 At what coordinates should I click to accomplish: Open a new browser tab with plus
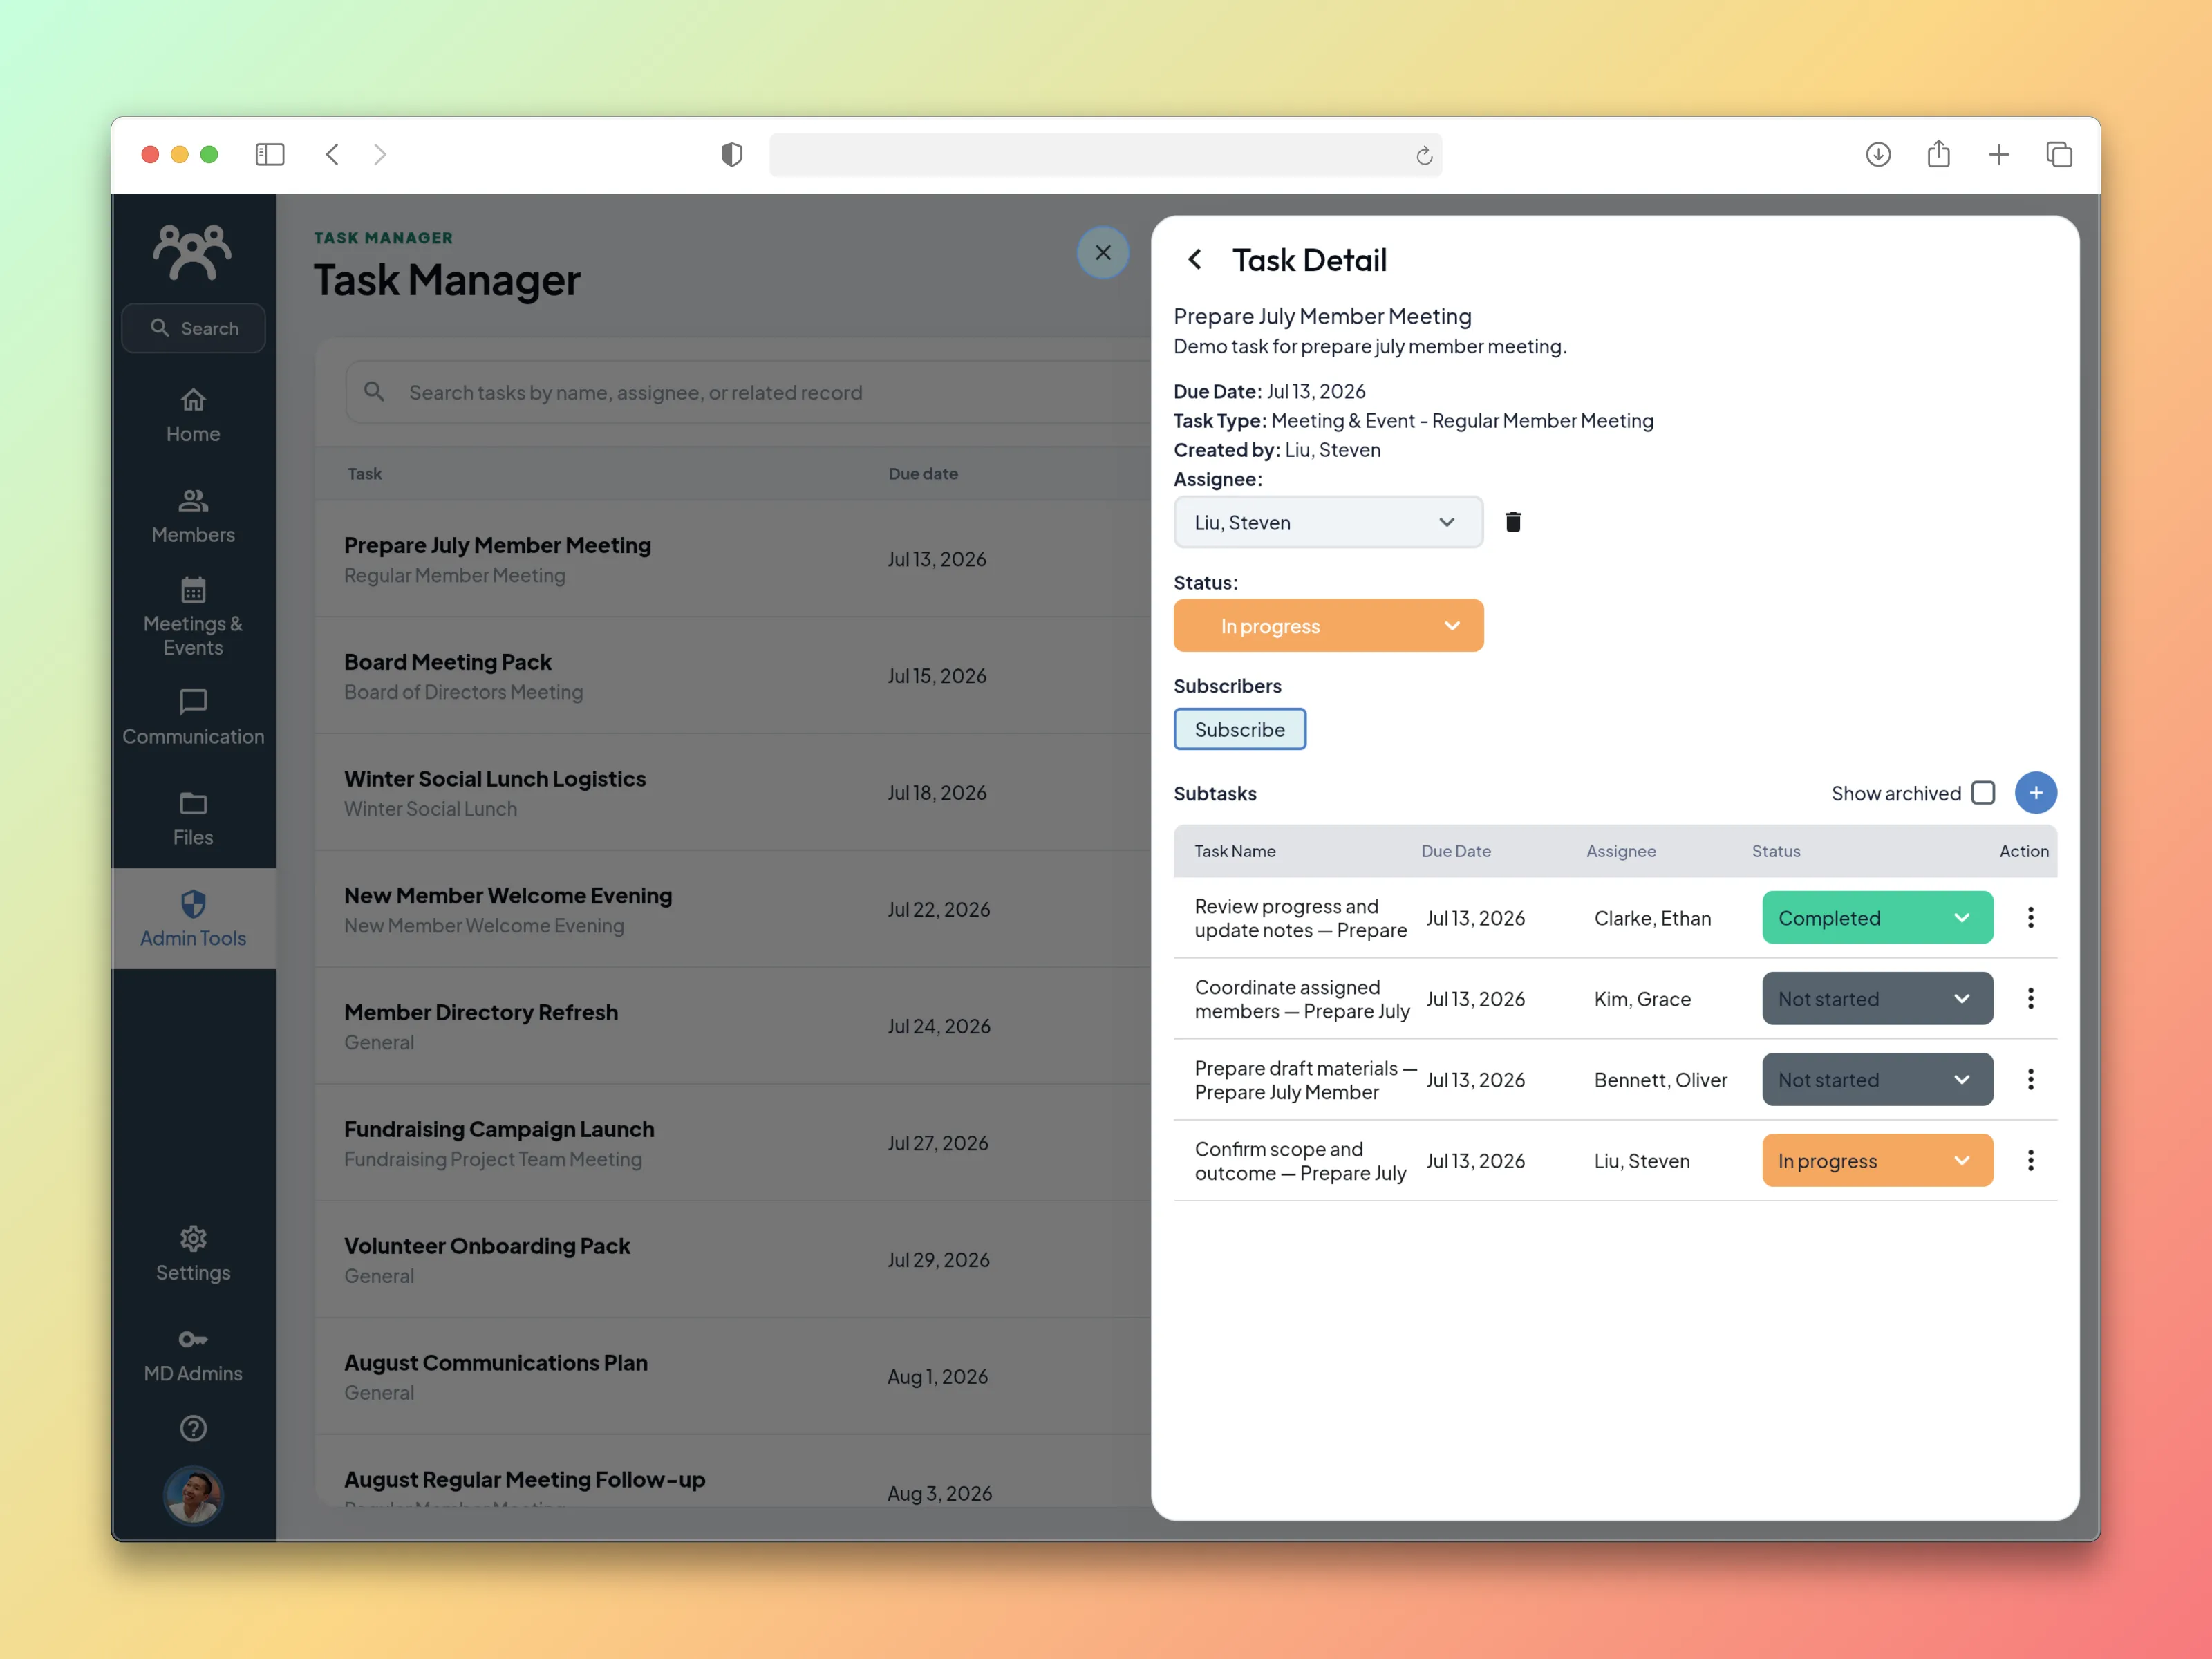point(1998,154)
